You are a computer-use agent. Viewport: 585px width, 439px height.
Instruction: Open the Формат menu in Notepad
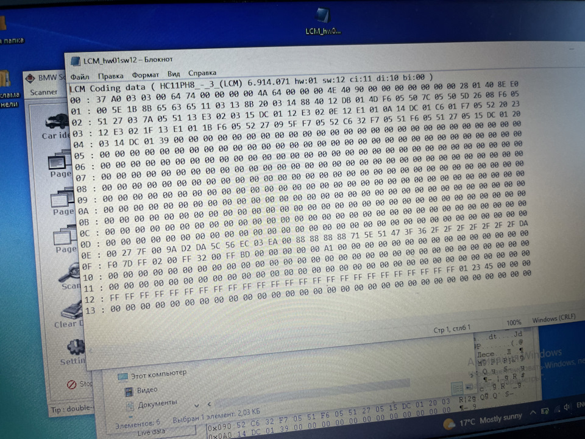(145, 75)
